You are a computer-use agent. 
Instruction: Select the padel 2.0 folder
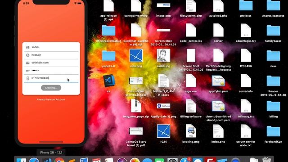point(108,55)
